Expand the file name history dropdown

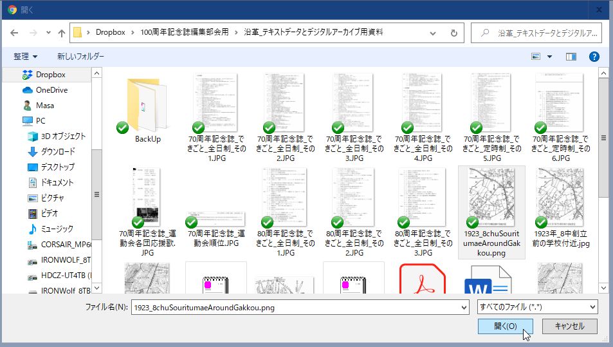coord(464,308)
